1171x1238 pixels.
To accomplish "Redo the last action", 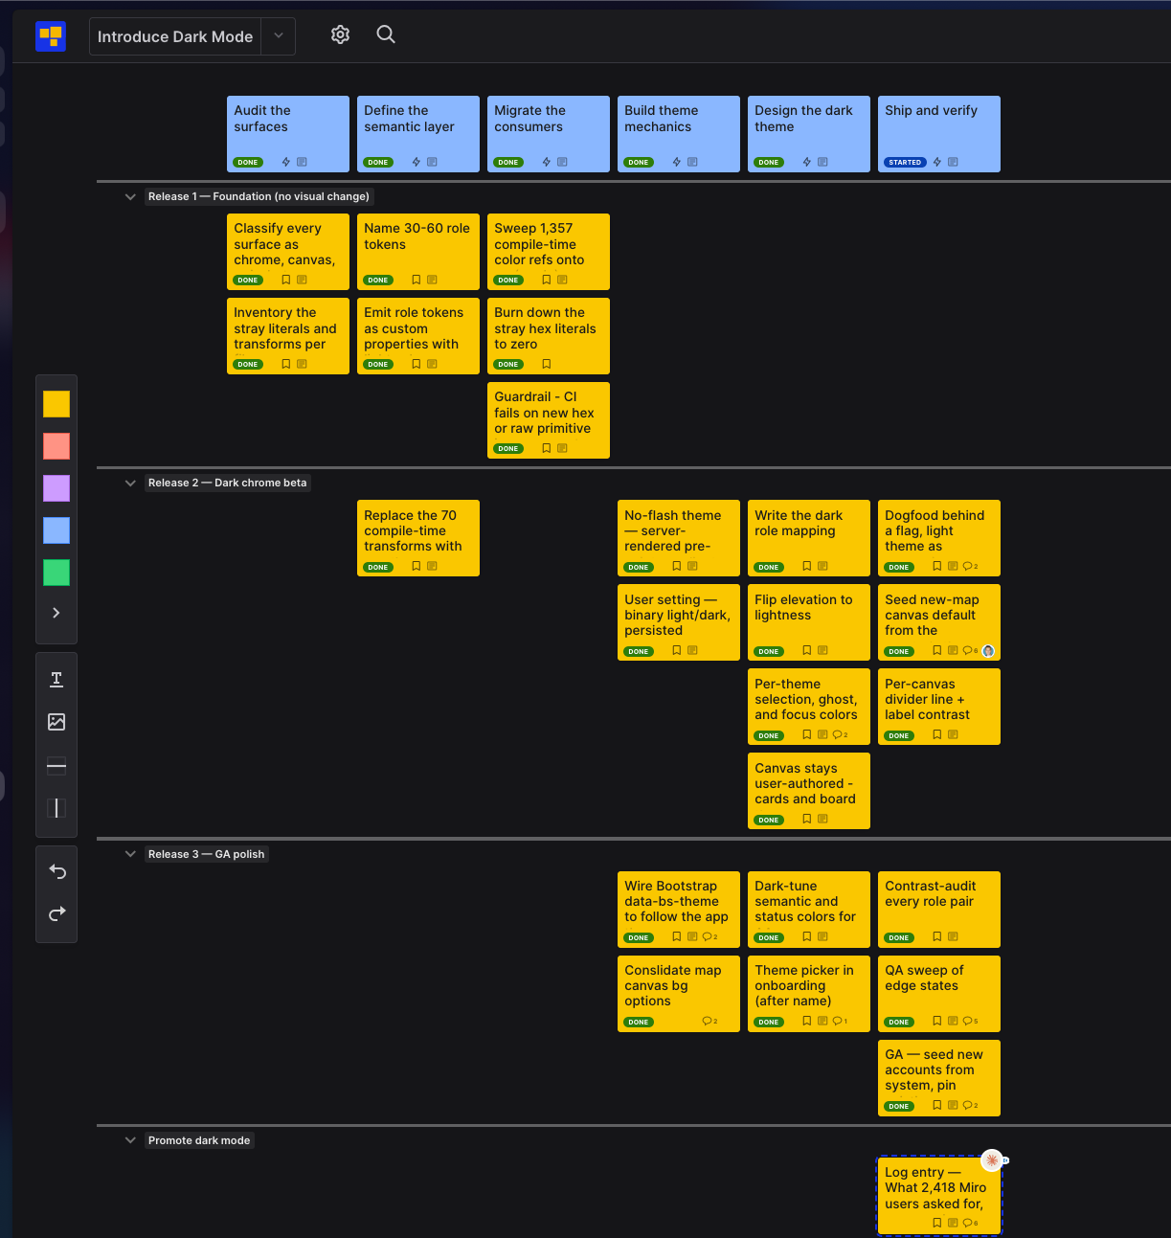I will (56, 913).
